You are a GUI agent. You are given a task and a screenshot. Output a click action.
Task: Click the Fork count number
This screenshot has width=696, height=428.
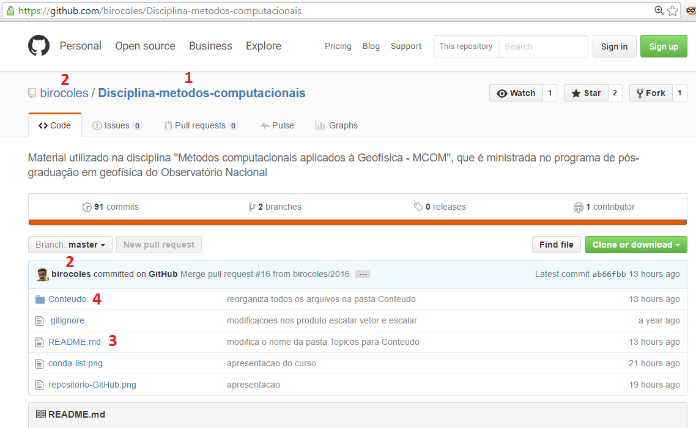679,93
